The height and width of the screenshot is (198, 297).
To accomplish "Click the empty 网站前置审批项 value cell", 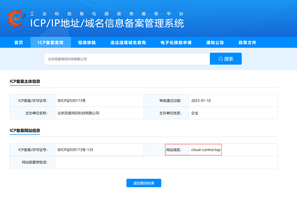I will pos(166,162).
